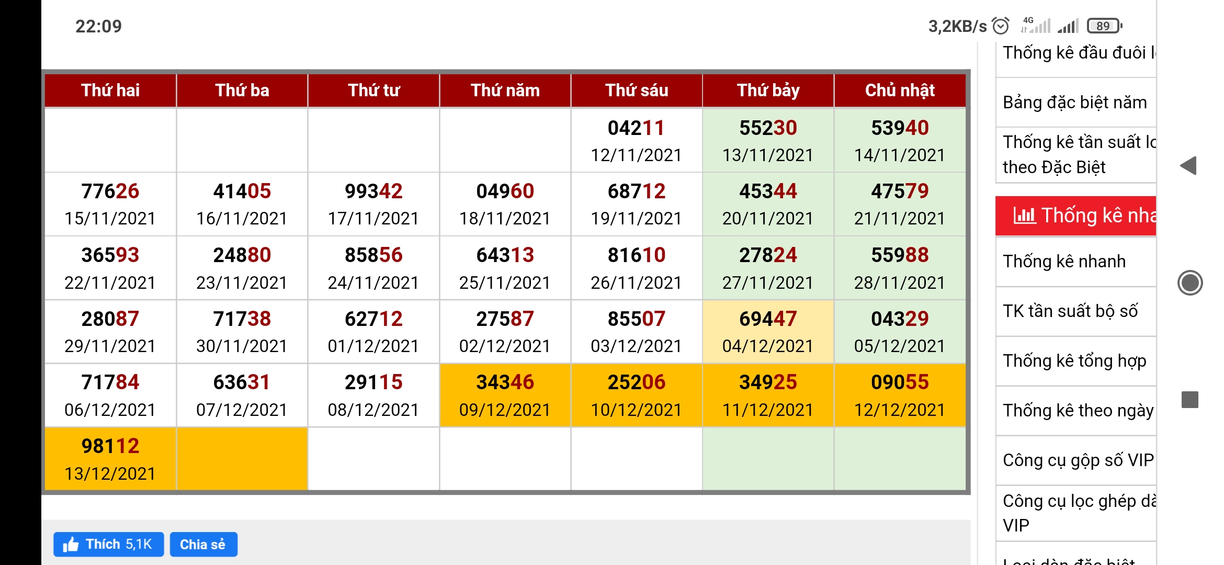
Task: Select the 28087 result cell
Action: point(110,332)
